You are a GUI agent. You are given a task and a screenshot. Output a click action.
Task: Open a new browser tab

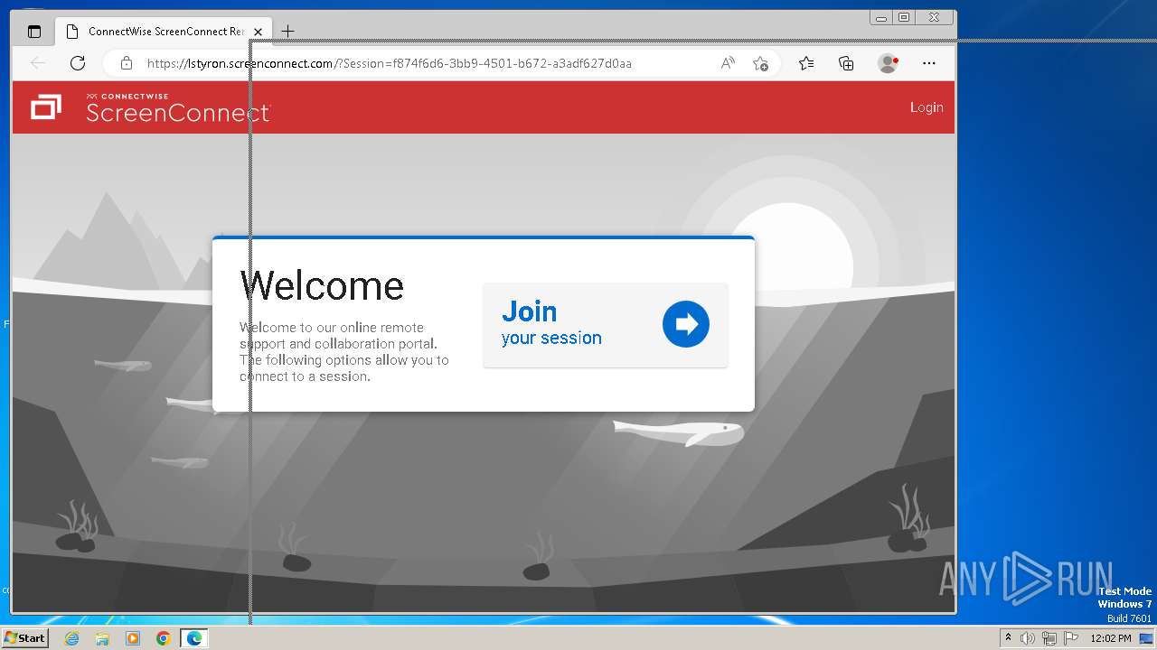(x=287, y=32)
